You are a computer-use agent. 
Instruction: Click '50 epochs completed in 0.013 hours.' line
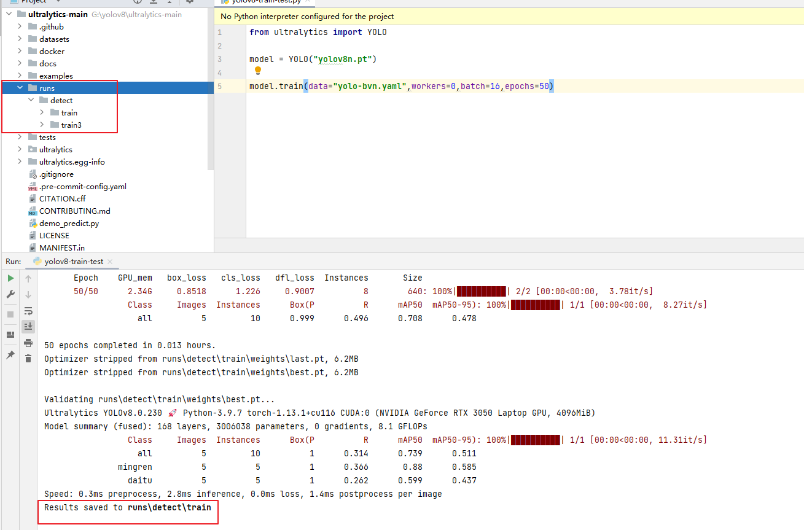click(130, 345)
